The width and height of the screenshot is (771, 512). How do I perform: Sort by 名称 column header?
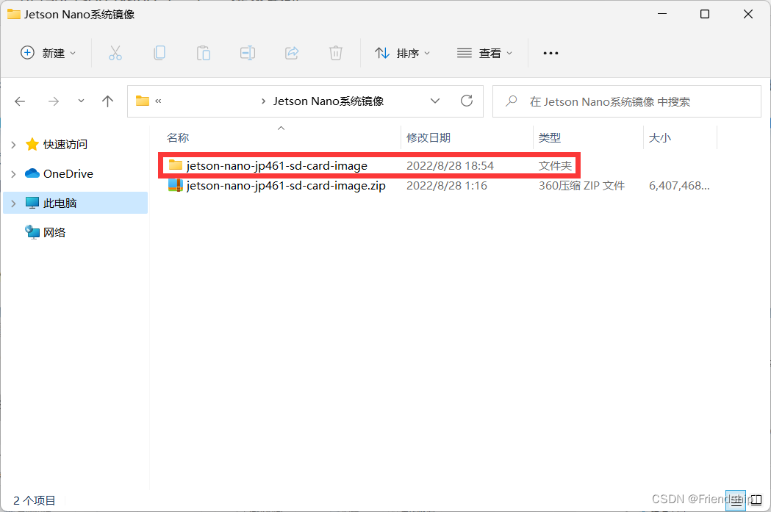tap(178, 138)
